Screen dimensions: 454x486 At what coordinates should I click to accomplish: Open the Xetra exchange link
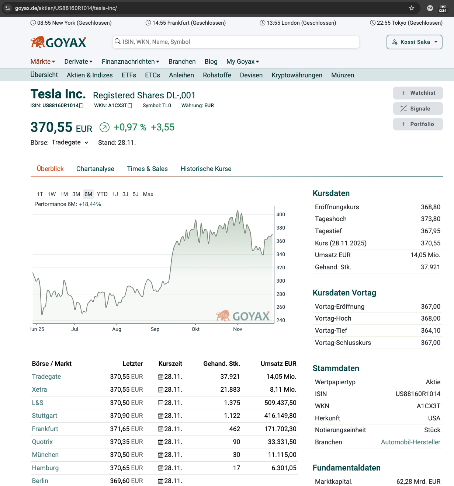coord(39,389)
